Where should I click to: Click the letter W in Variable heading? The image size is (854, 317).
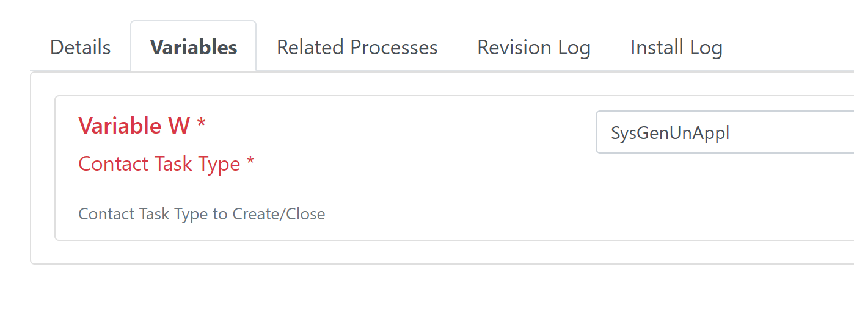179,126
